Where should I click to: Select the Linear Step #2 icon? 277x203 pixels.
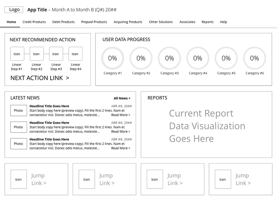36,54
